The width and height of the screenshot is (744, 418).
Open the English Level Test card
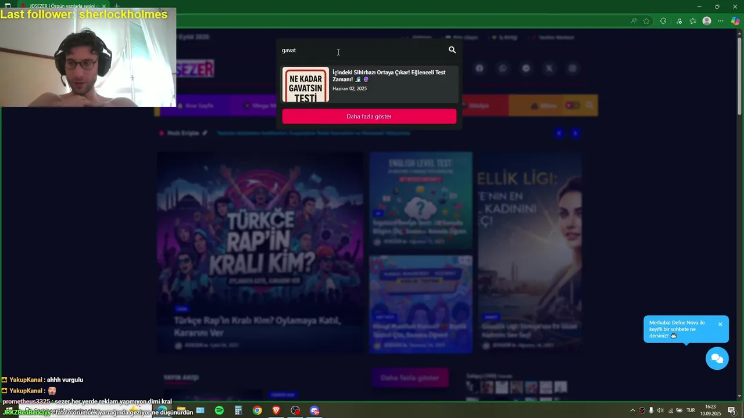421,200
